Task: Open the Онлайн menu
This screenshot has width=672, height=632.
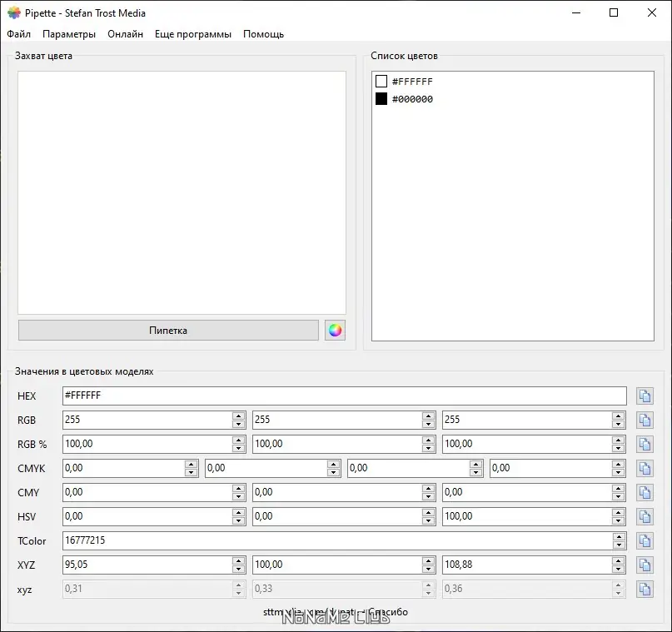Action: (x=125, y=34)
